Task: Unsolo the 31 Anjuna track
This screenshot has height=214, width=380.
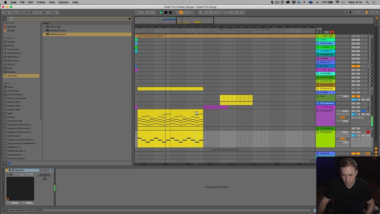Action: click(363, 111)
